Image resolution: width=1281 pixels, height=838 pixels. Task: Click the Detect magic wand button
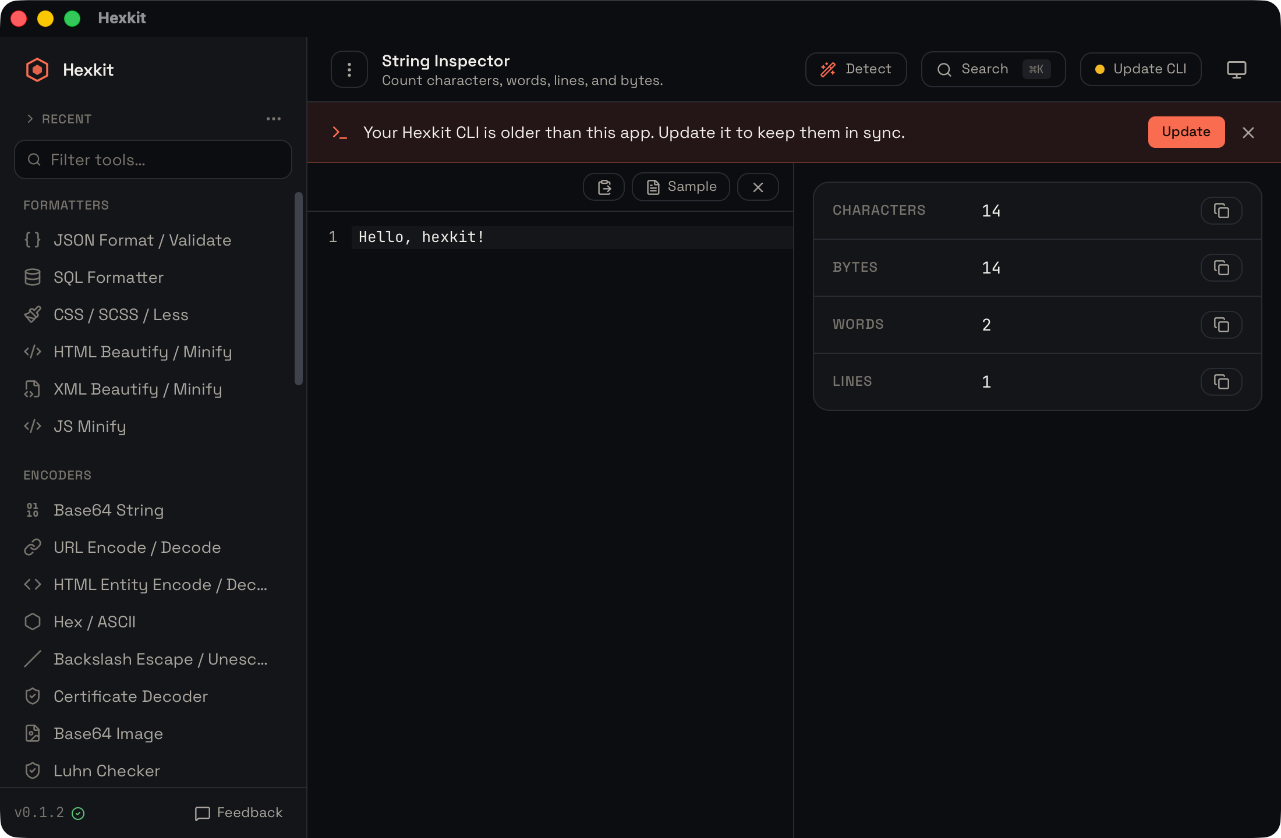(x=856, y=69)
